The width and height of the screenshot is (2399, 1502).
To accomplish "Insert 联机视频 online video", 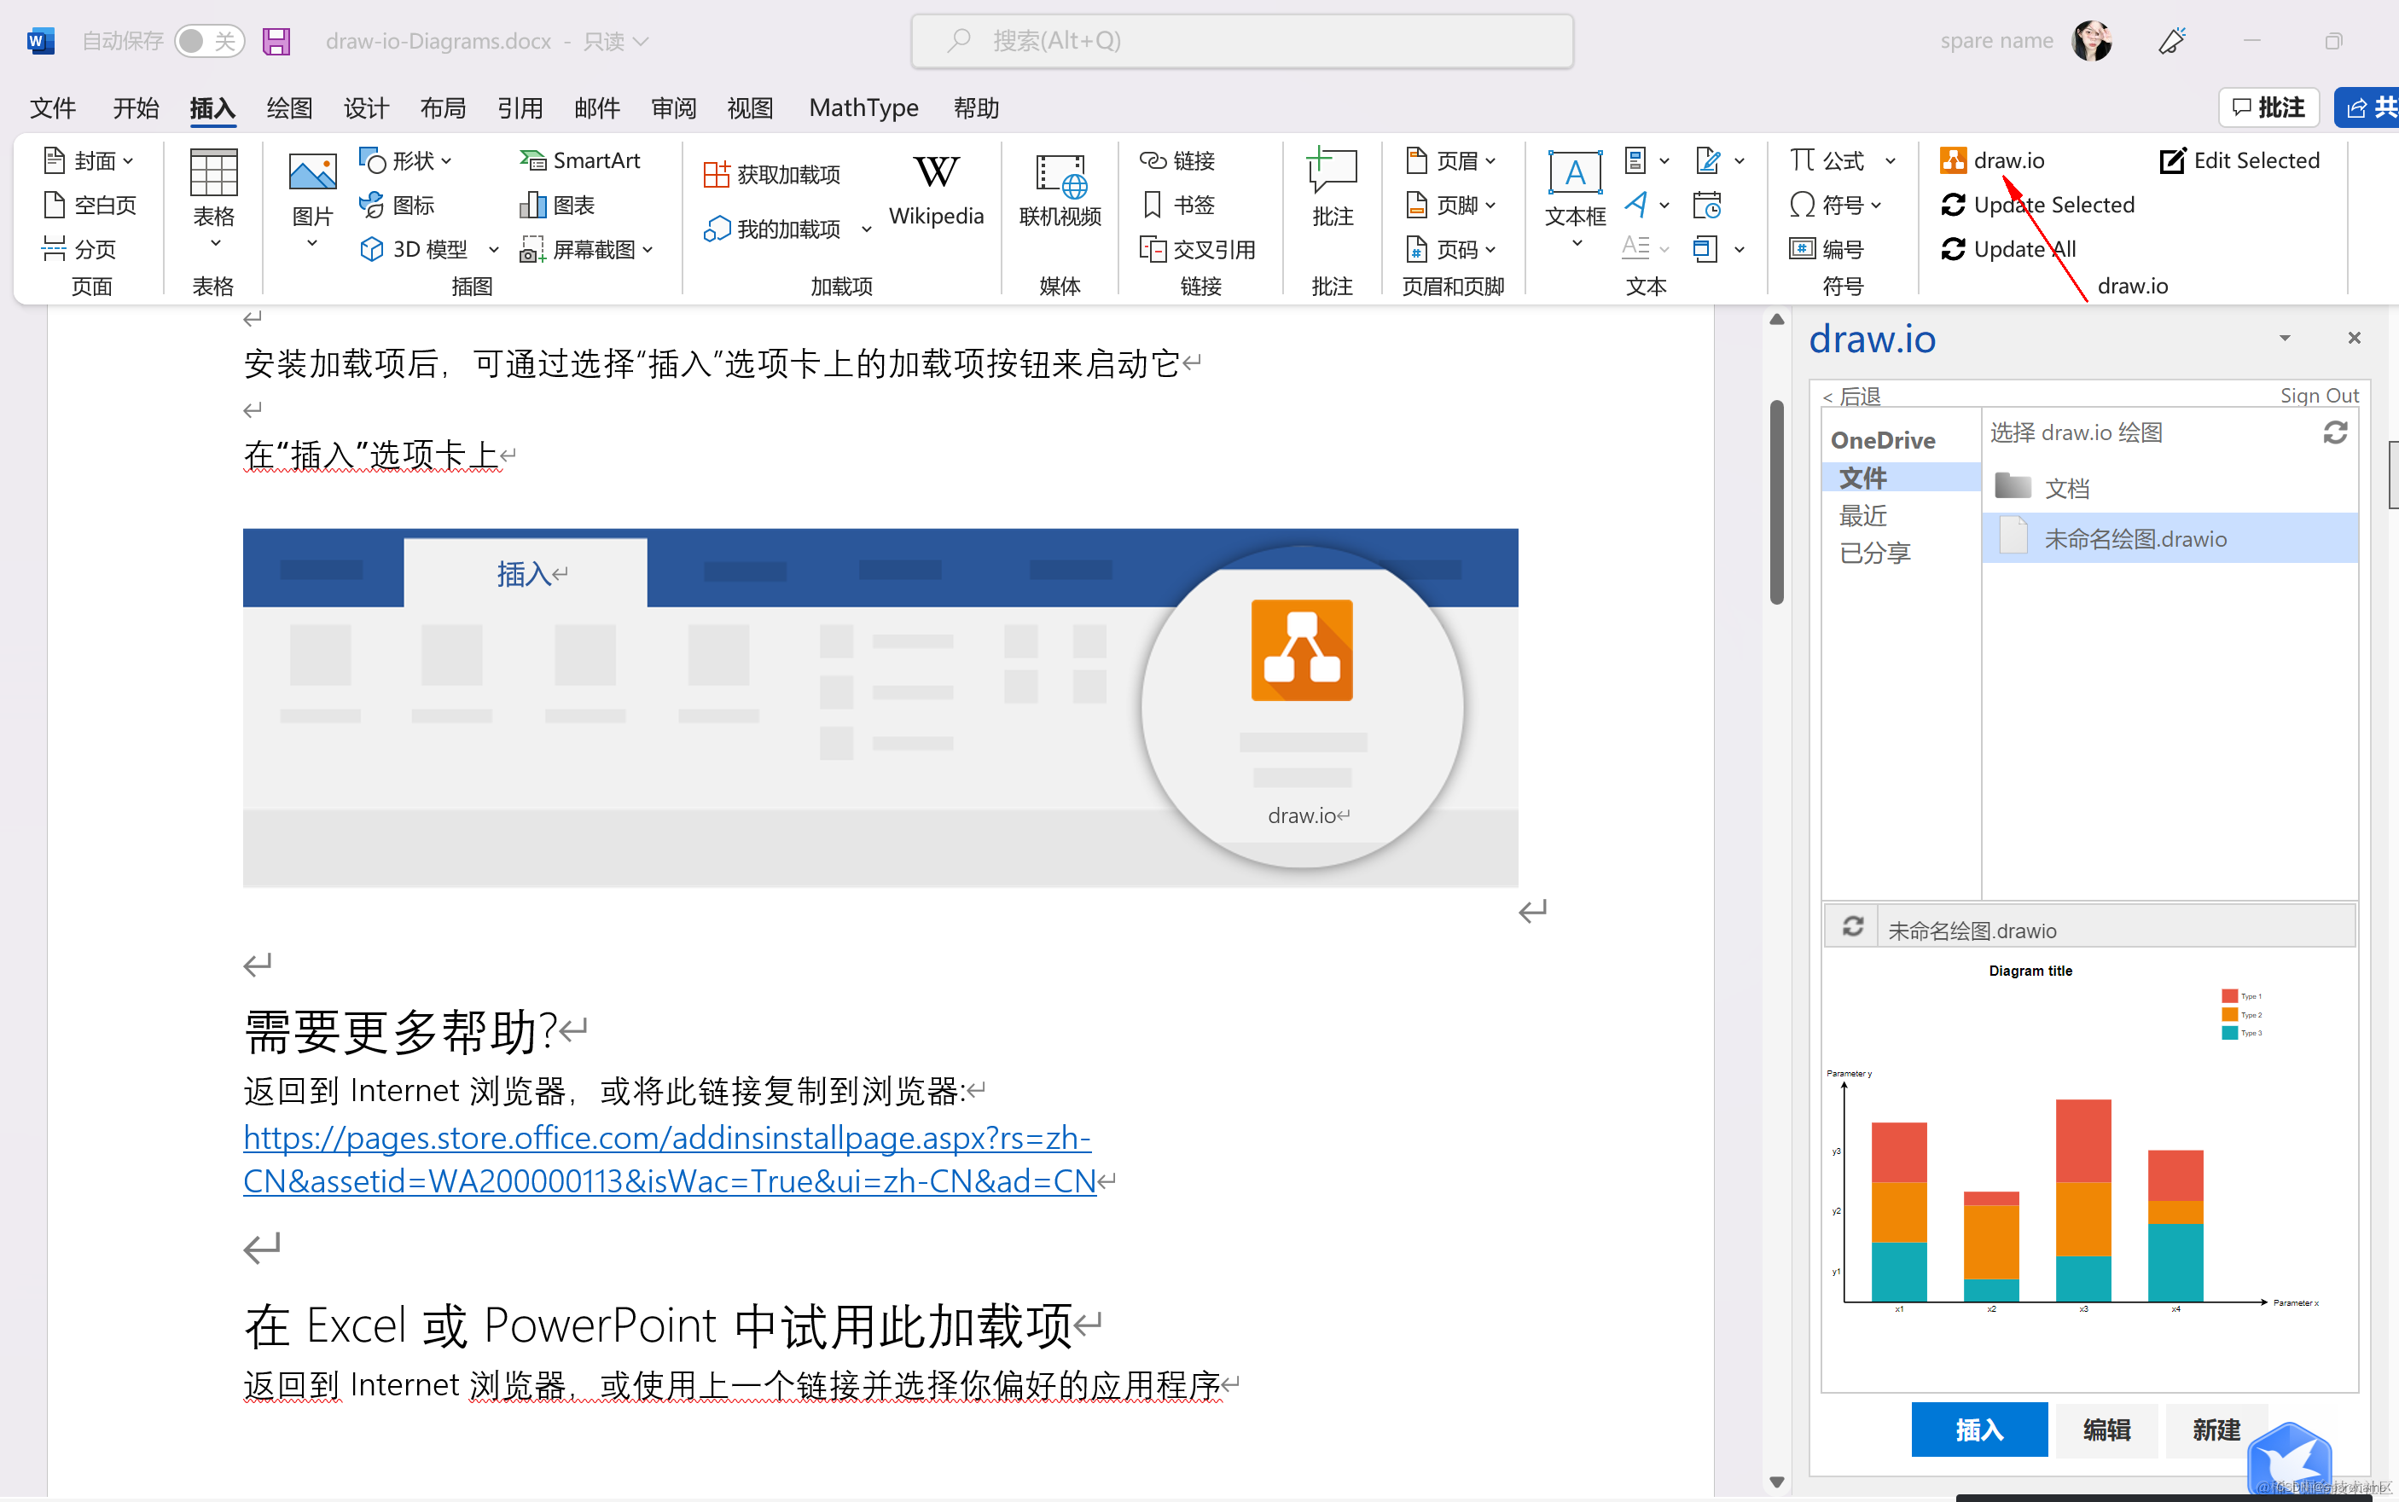I will 1058,191.
